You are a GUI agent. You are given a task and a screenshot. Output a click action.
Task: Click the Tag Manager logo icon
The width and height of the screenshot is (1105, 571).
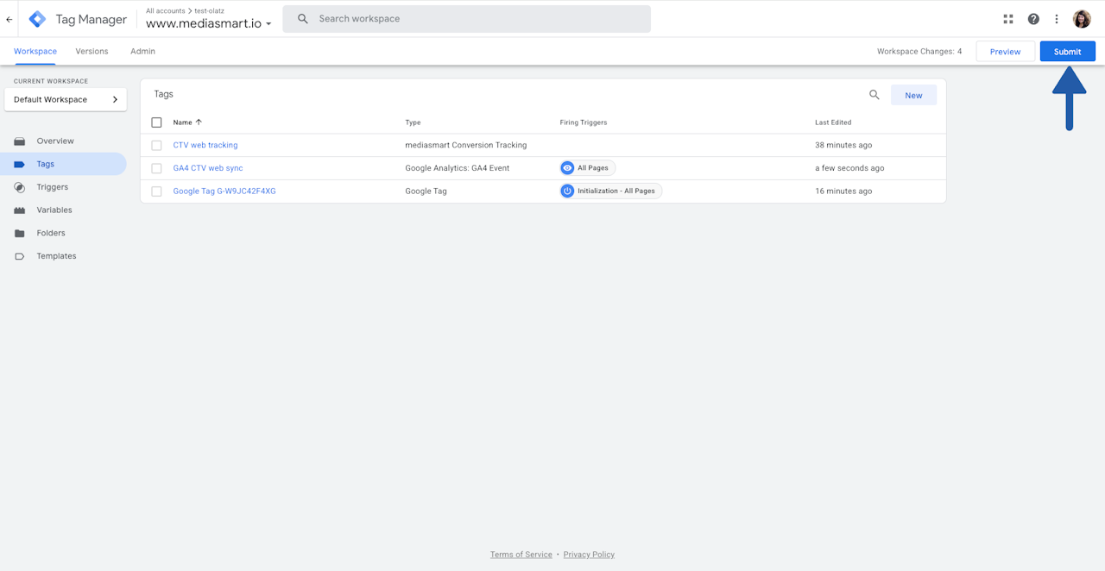coord(37,19)
